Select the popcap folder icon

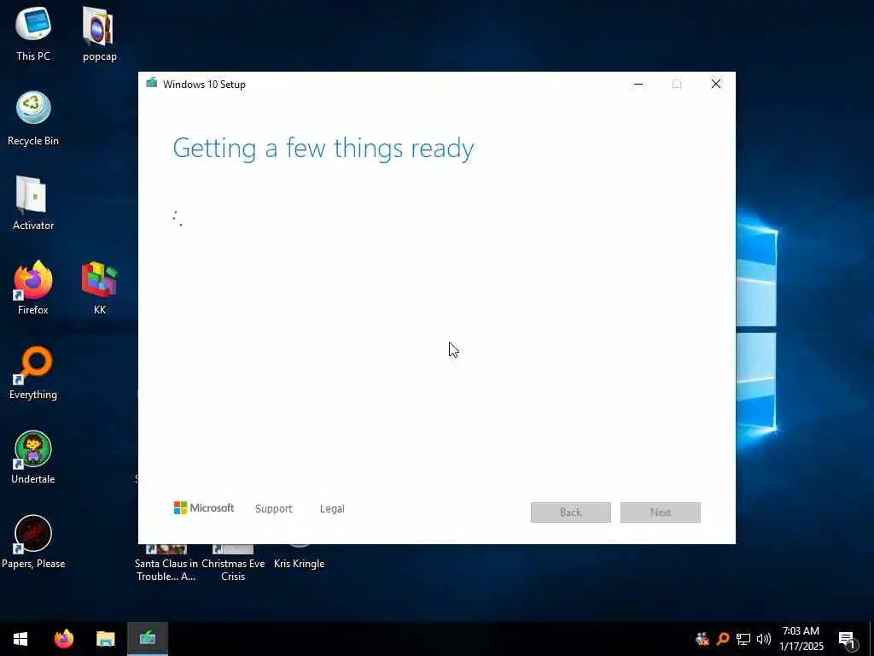99,33
